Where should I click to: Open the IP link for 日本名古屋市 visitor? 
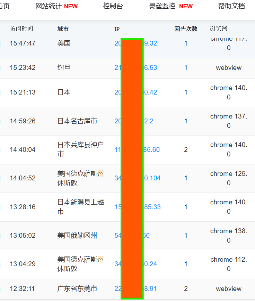pos(148,121)
